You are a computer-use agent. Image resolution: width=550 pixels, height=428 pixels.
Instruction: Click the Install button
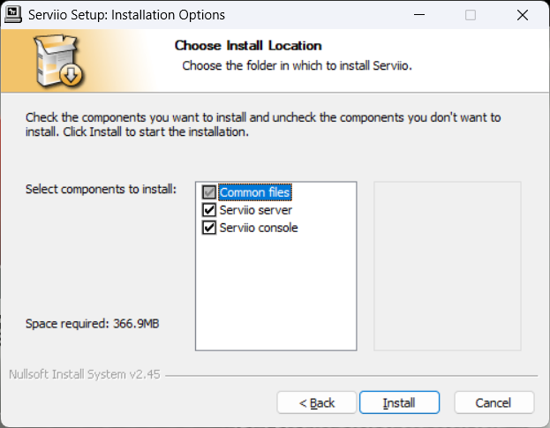399,402
